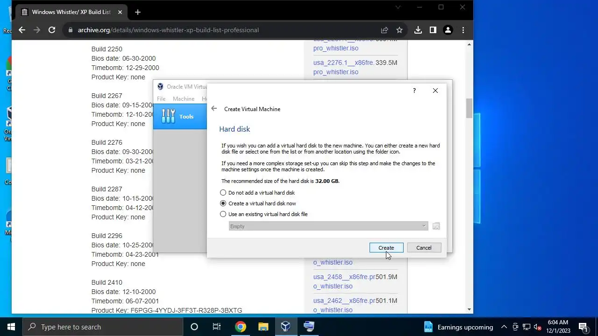The height and width of the screenshot is (336, 598).
Task: Click the help question mark in the wizard
Action: tap(414, 91)
